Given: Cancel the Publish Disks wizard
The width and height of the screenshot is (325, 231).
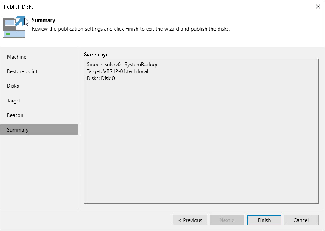Looking at the screenshot, I should pos(301,220).
